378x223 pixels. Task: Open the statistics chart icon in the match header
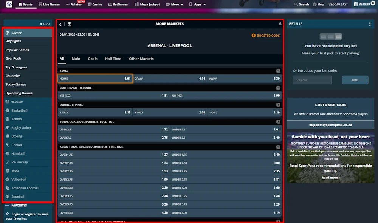[x=280, y=23]
